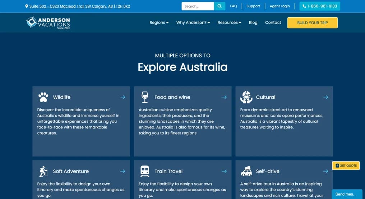Click the Cultural globe-in-hands icon
The height and width of the screenshot is (199, 365).
pyautogui.click(x=246, y=97)
